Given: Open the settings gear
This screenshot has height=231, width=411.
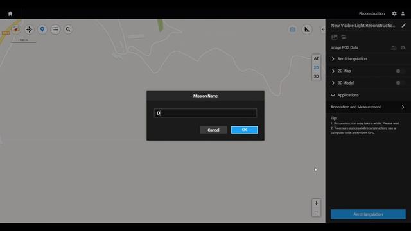Looking at the screenshot, I should [394, 13].
